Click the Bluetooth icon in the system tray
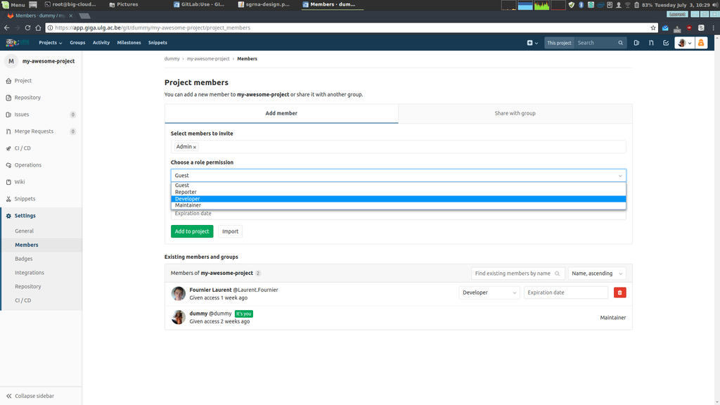This screenshot has width=720, height=405. (x=581, y=5)
